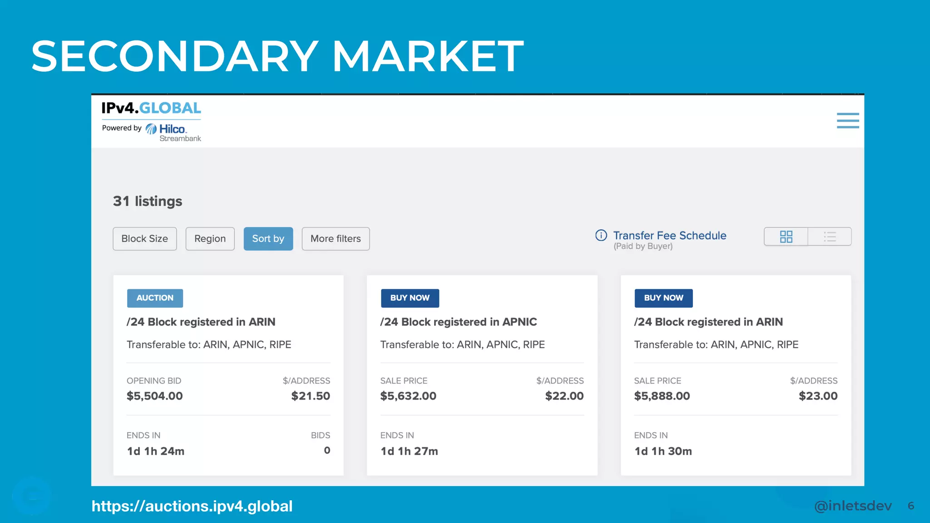Click the AUCTION badge on first listing
The width and height of the screenshot is (930, 523).
(155, 298)
